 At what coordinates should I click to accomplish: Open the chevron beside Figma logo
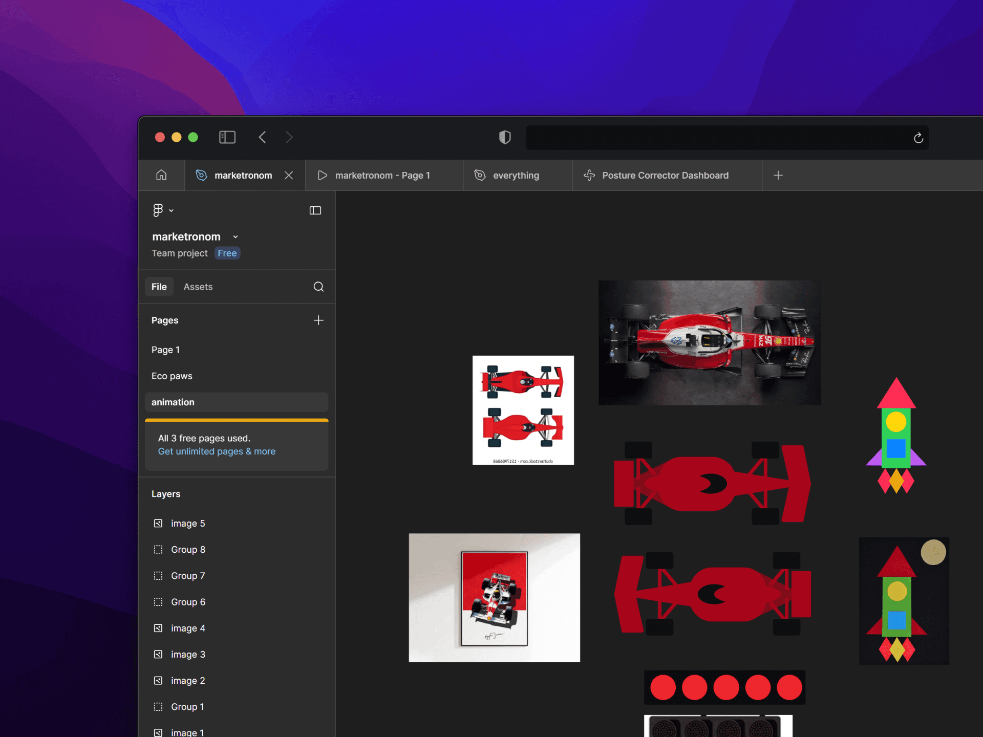[x=171, y=210]
